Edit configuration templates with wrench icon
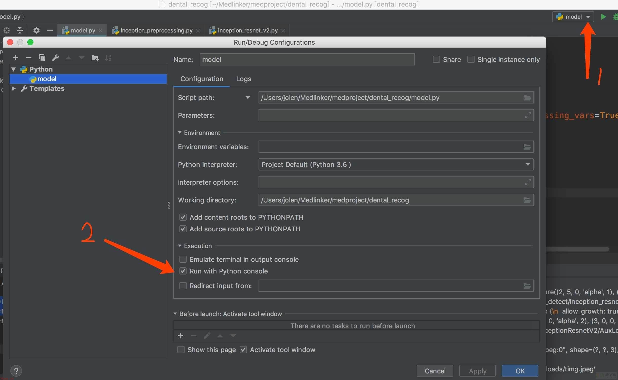 [x=55, y=58]
